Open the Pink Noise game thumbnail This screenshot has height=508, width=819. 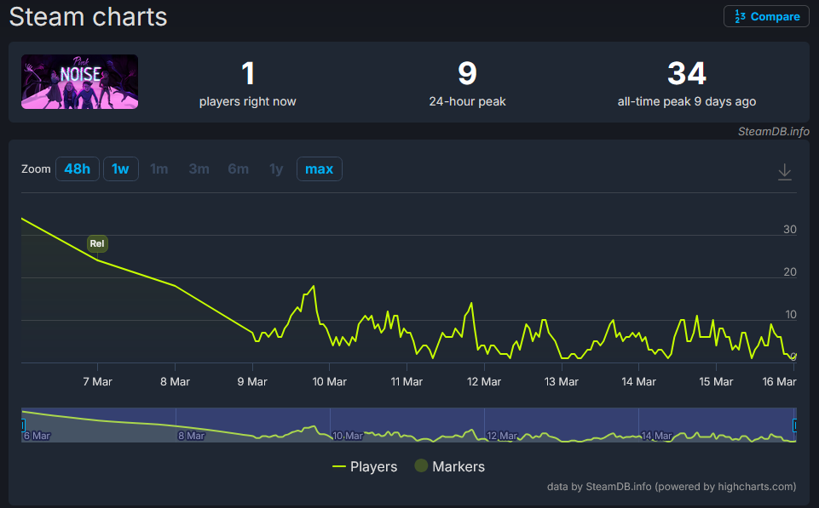80,82
